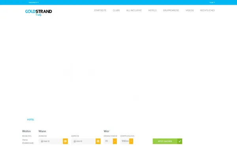Go to Startseite menu item
This screenshot has width=237, height=148.
pyautogui.click(x=100, y=10)
